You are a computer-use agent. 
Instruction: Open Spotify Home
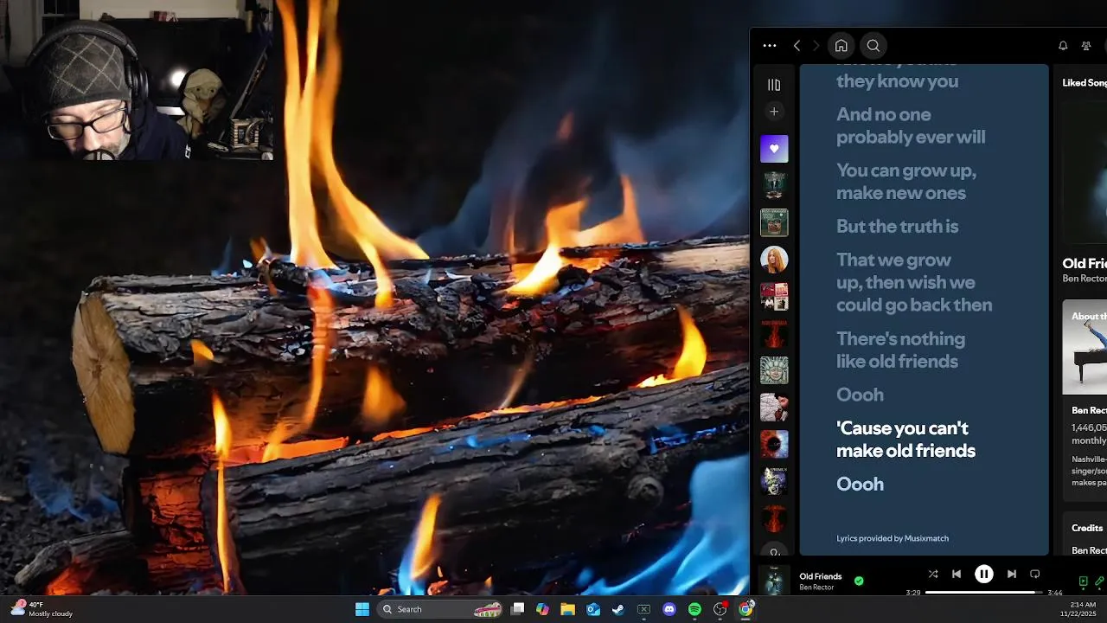point(841,46)
